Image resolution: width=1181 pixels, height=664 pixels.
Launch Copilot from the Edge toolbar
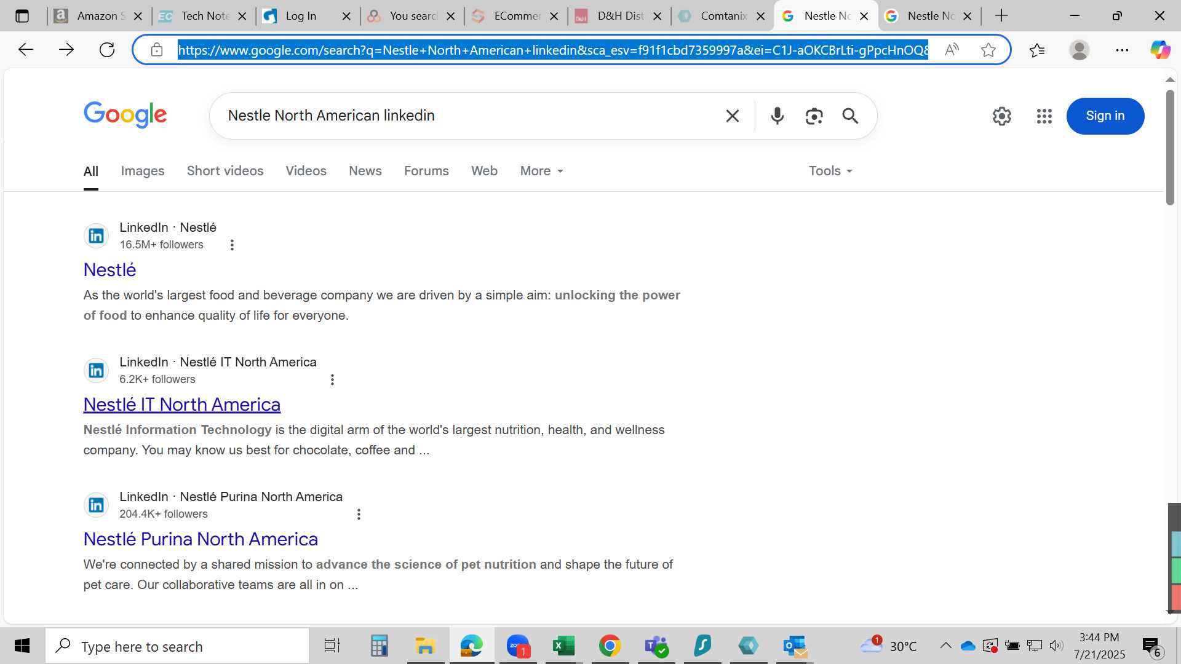(1160, 50)
